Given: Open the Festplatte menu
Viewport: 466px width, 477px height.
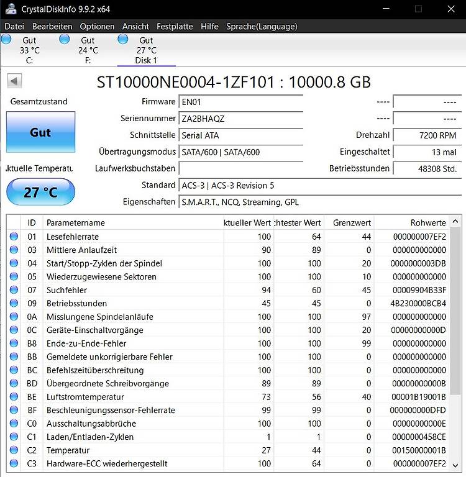Looking at the screenshot, I should coord(175,27).
